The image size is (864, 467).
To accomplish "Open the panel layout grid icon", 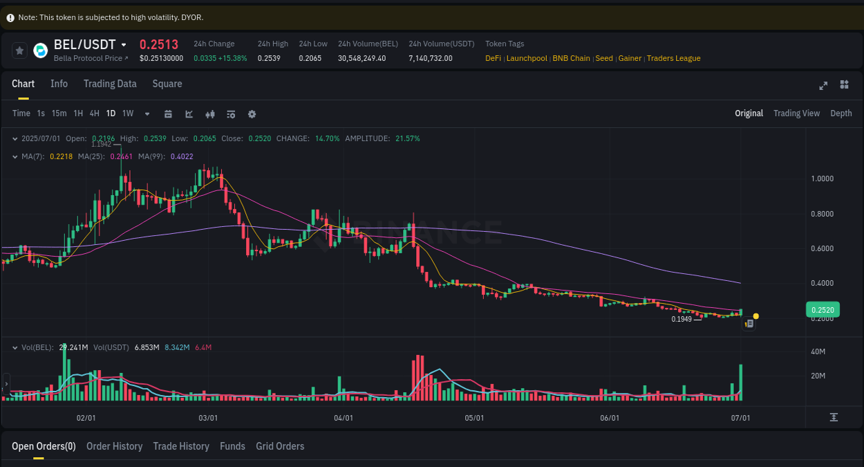I will pos(844,85).
